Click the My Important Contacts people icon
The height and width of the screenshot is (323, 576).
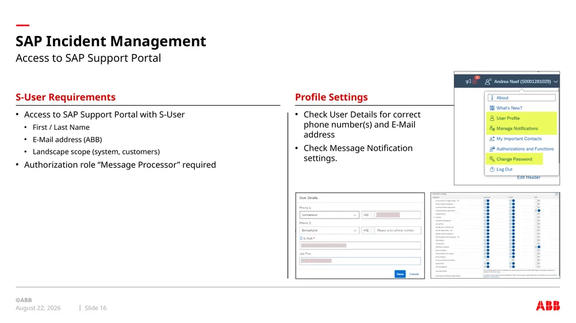click(492, 139)
